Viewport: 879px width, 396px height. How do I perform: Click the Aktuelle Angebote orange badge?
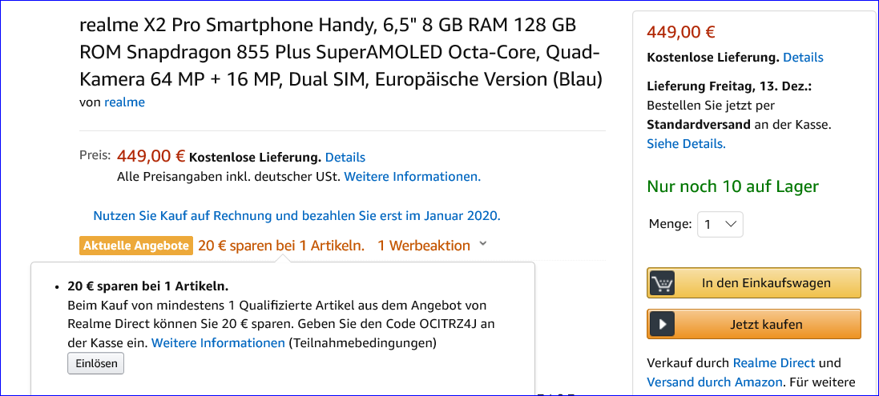[x=137, y=246]
